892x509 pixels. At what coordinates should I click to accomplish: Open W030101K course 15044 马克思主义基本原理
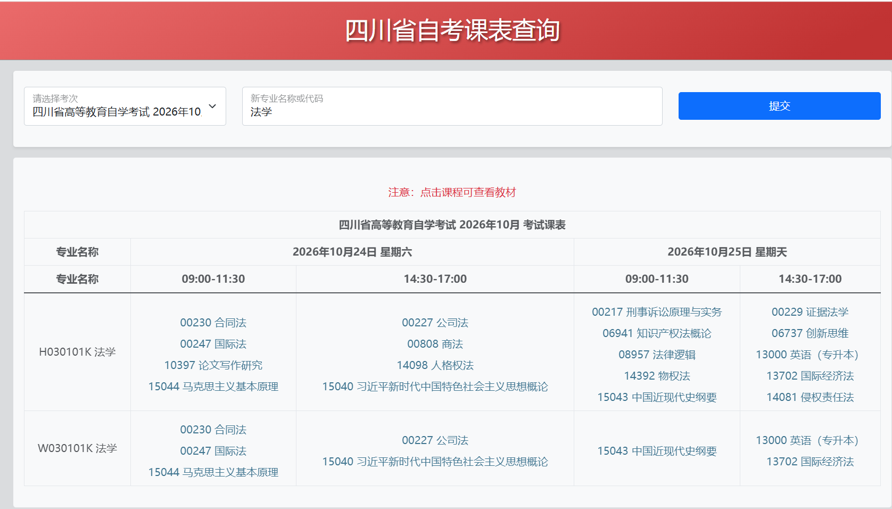(213, 472)
